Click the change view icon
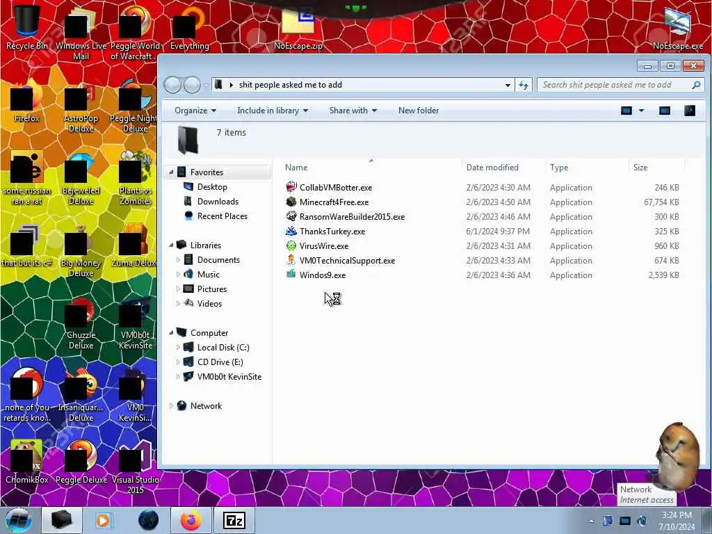Image resolution: width=712 pixels, height=534 pixels. tap(626, 111)
